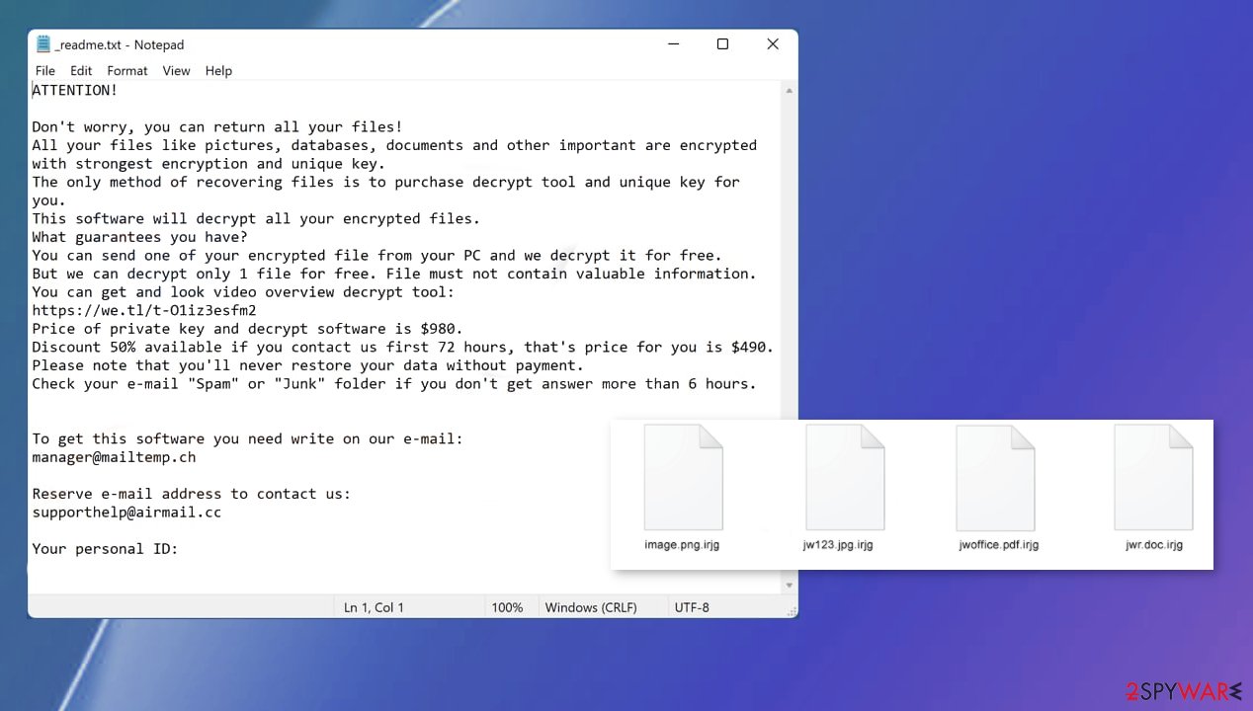The width and height of the screenshot is (1253, 711).
Task: Click the jw123.jpg.irjg file name
Action: 838,544
